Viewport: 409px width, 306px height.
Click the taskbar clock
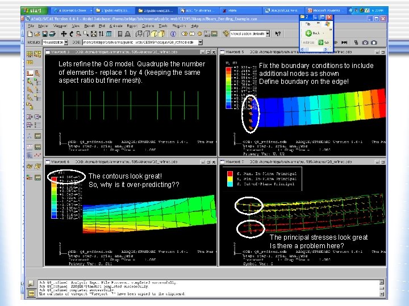(x=378, y=10)
